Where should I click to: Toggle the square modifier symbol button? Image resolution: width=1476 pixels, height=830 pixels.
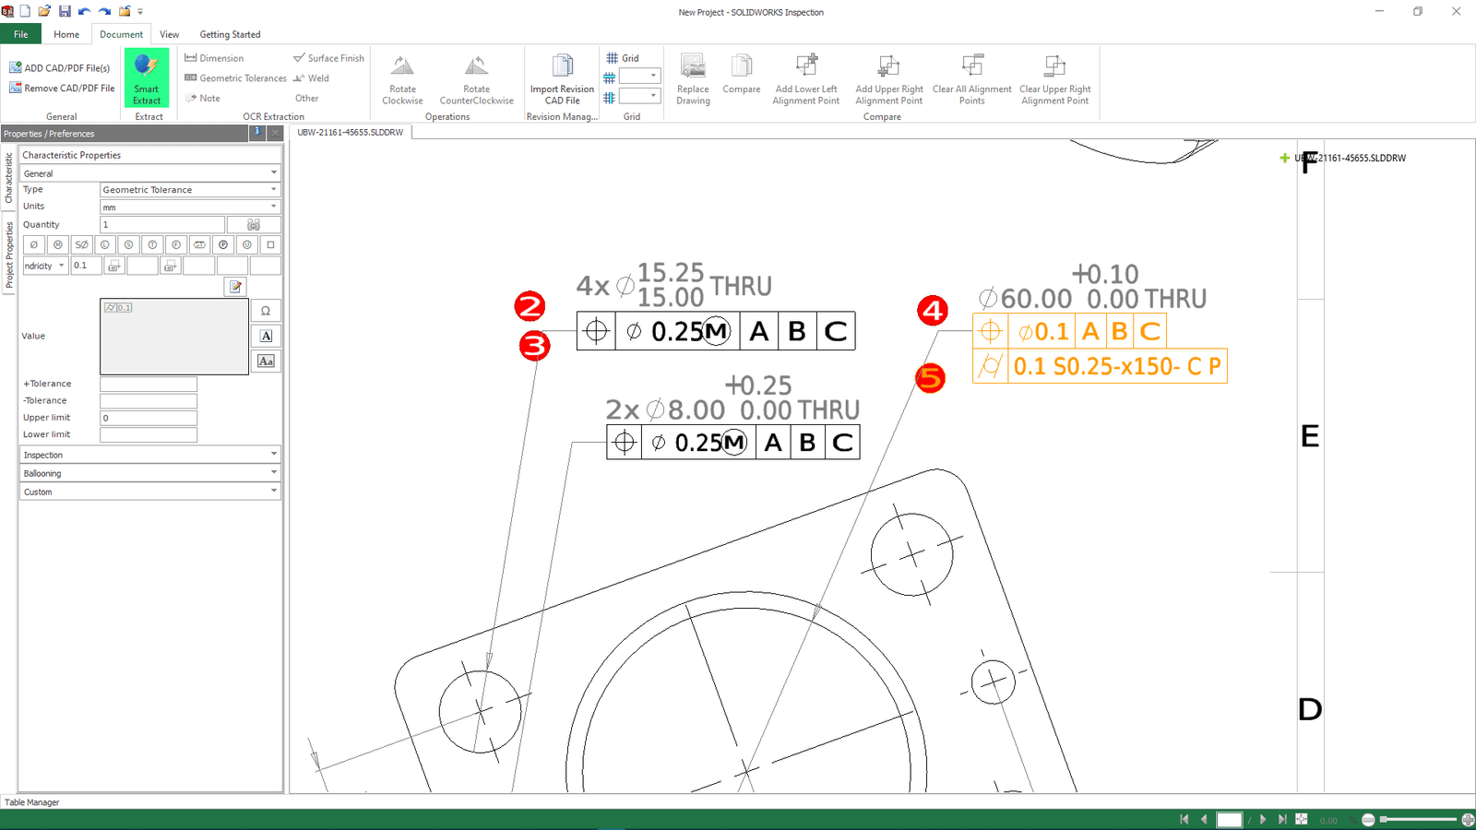pyautogui.click(x=270, y=245)
